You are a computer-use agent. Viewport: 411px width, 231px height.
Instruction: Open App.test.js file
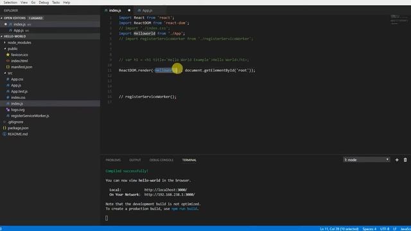coord(19,91)
